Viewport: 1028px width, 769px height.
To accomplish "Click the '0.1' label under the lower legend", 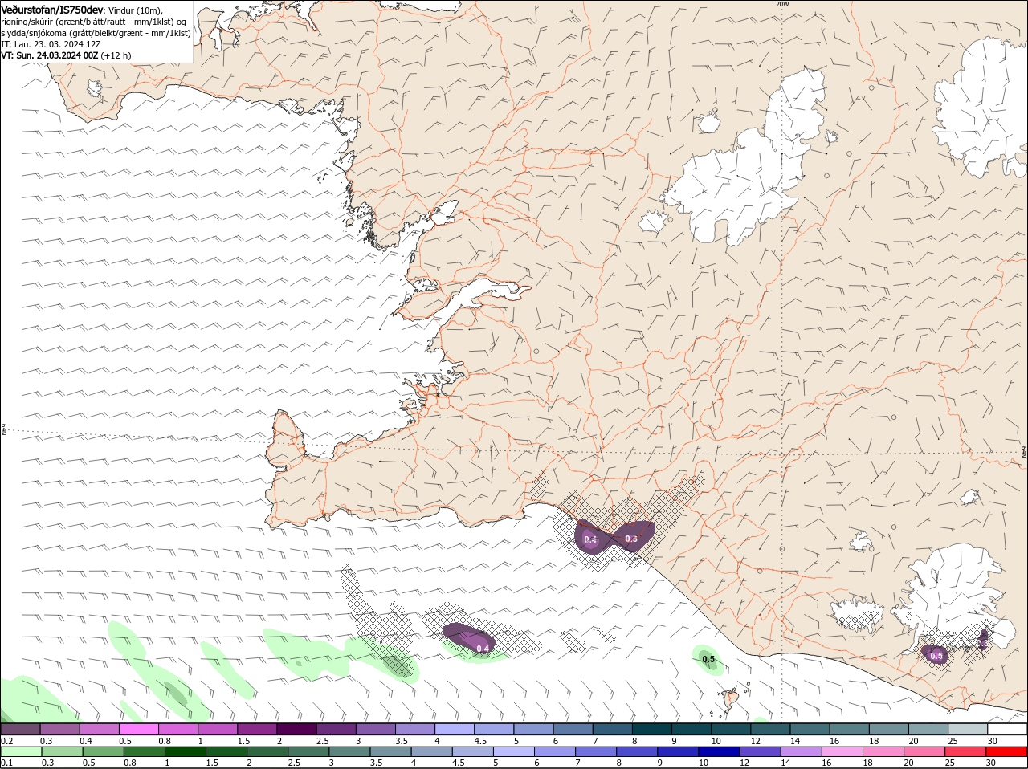I will pyautogui.click(x=7, y=763).
